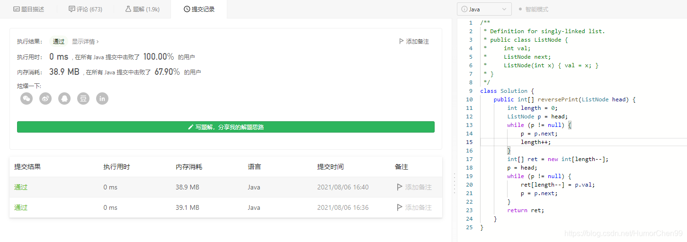
Task: Click the ListNode p = head; line
Action: pyautogui.click(x=537, y=117)
